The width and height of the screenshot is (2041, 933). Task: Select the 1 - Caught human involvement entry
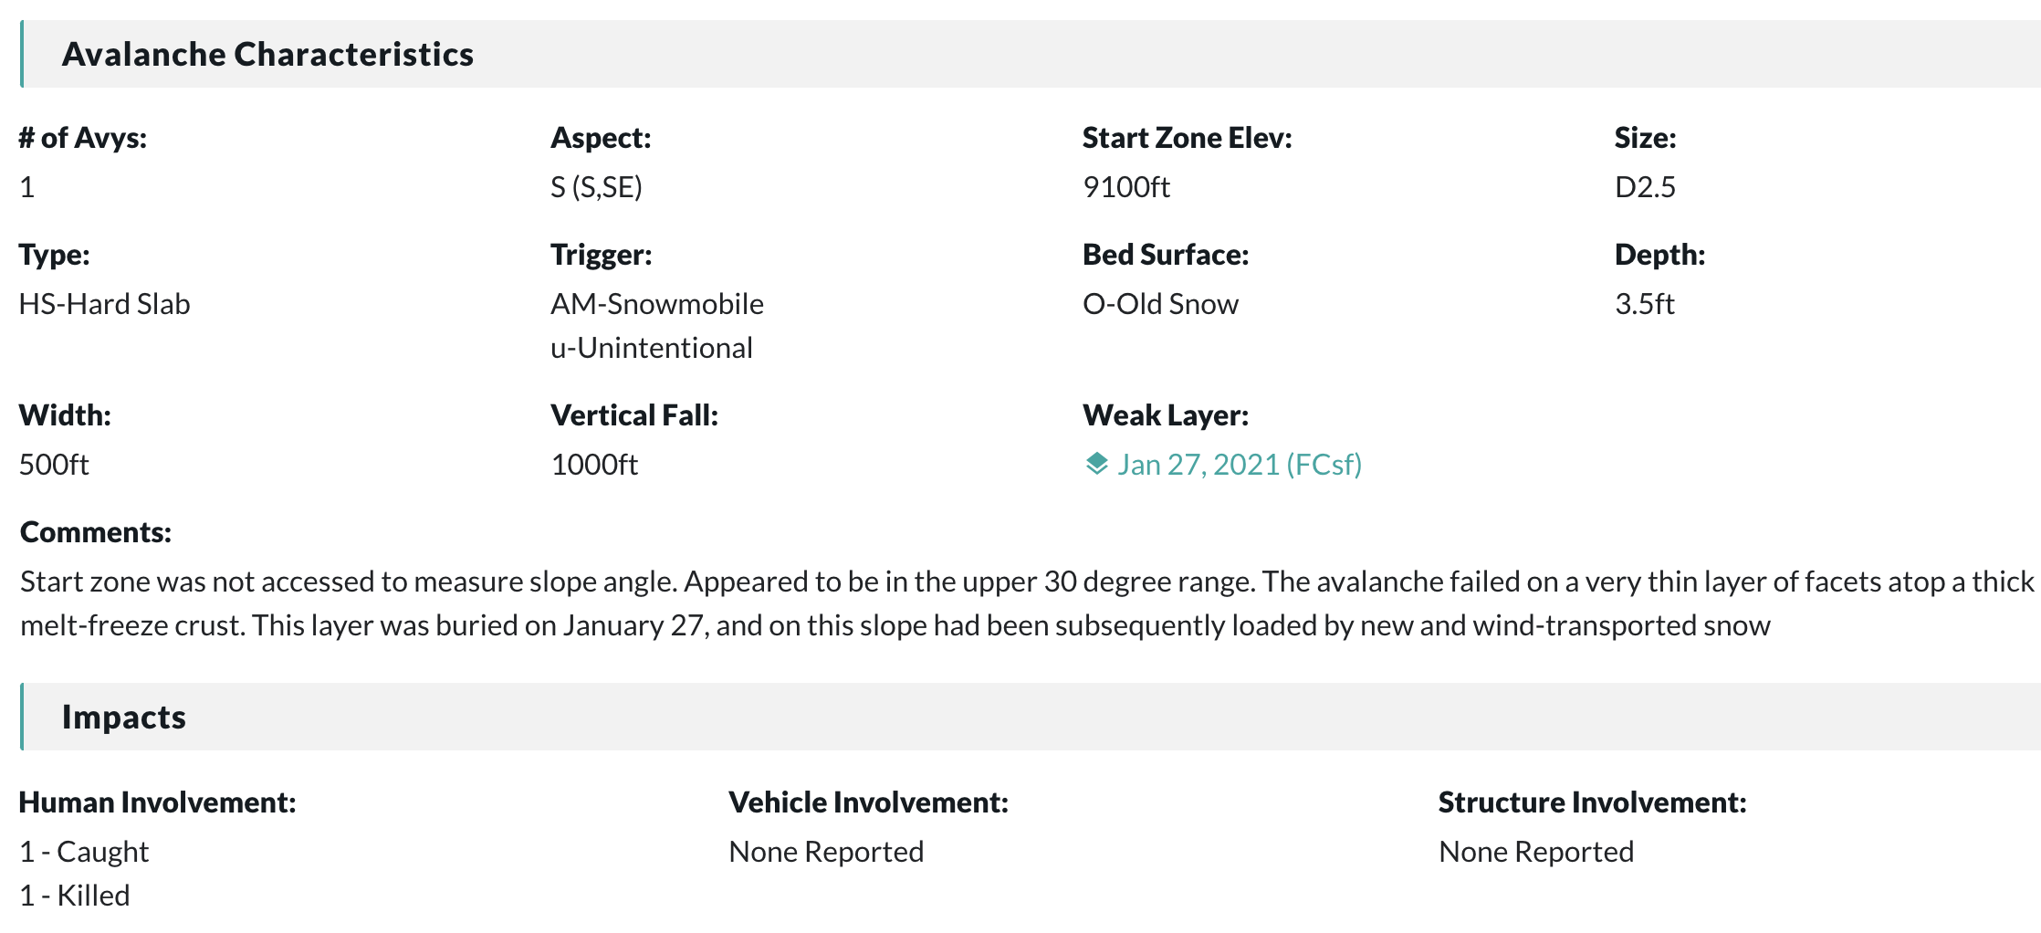tap(84, 852)
